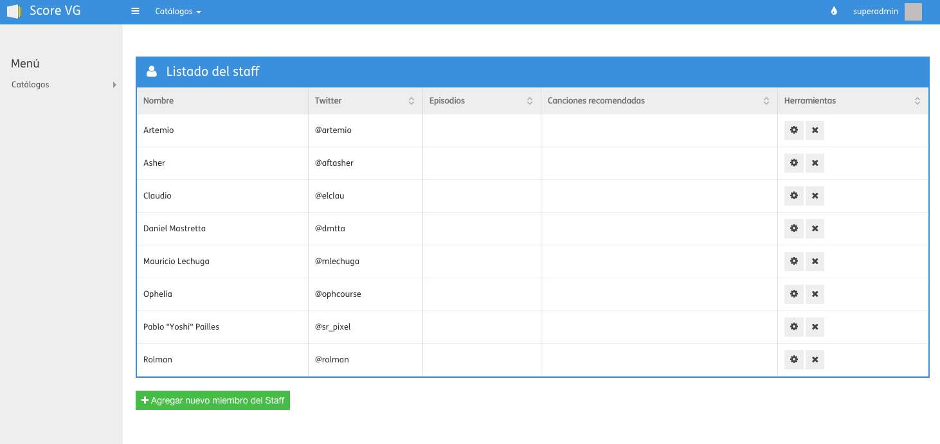The width and height of the screenshot is (940, 444).
Task: Click Agregar nuevo miembro del Staff button
Action: [213, 400]
